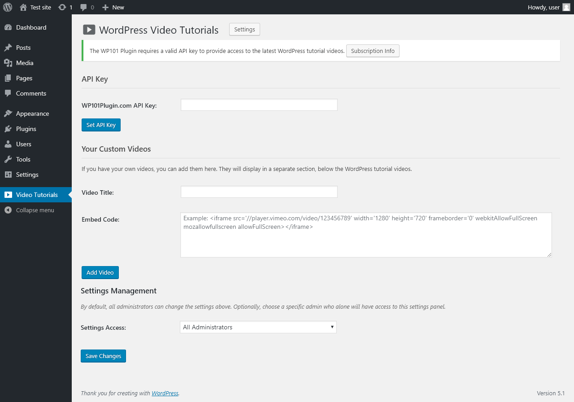The height and width of the screenshot is (402, 574).
Task: Open the Settings Access dropdown
Action: coord(258,327)
